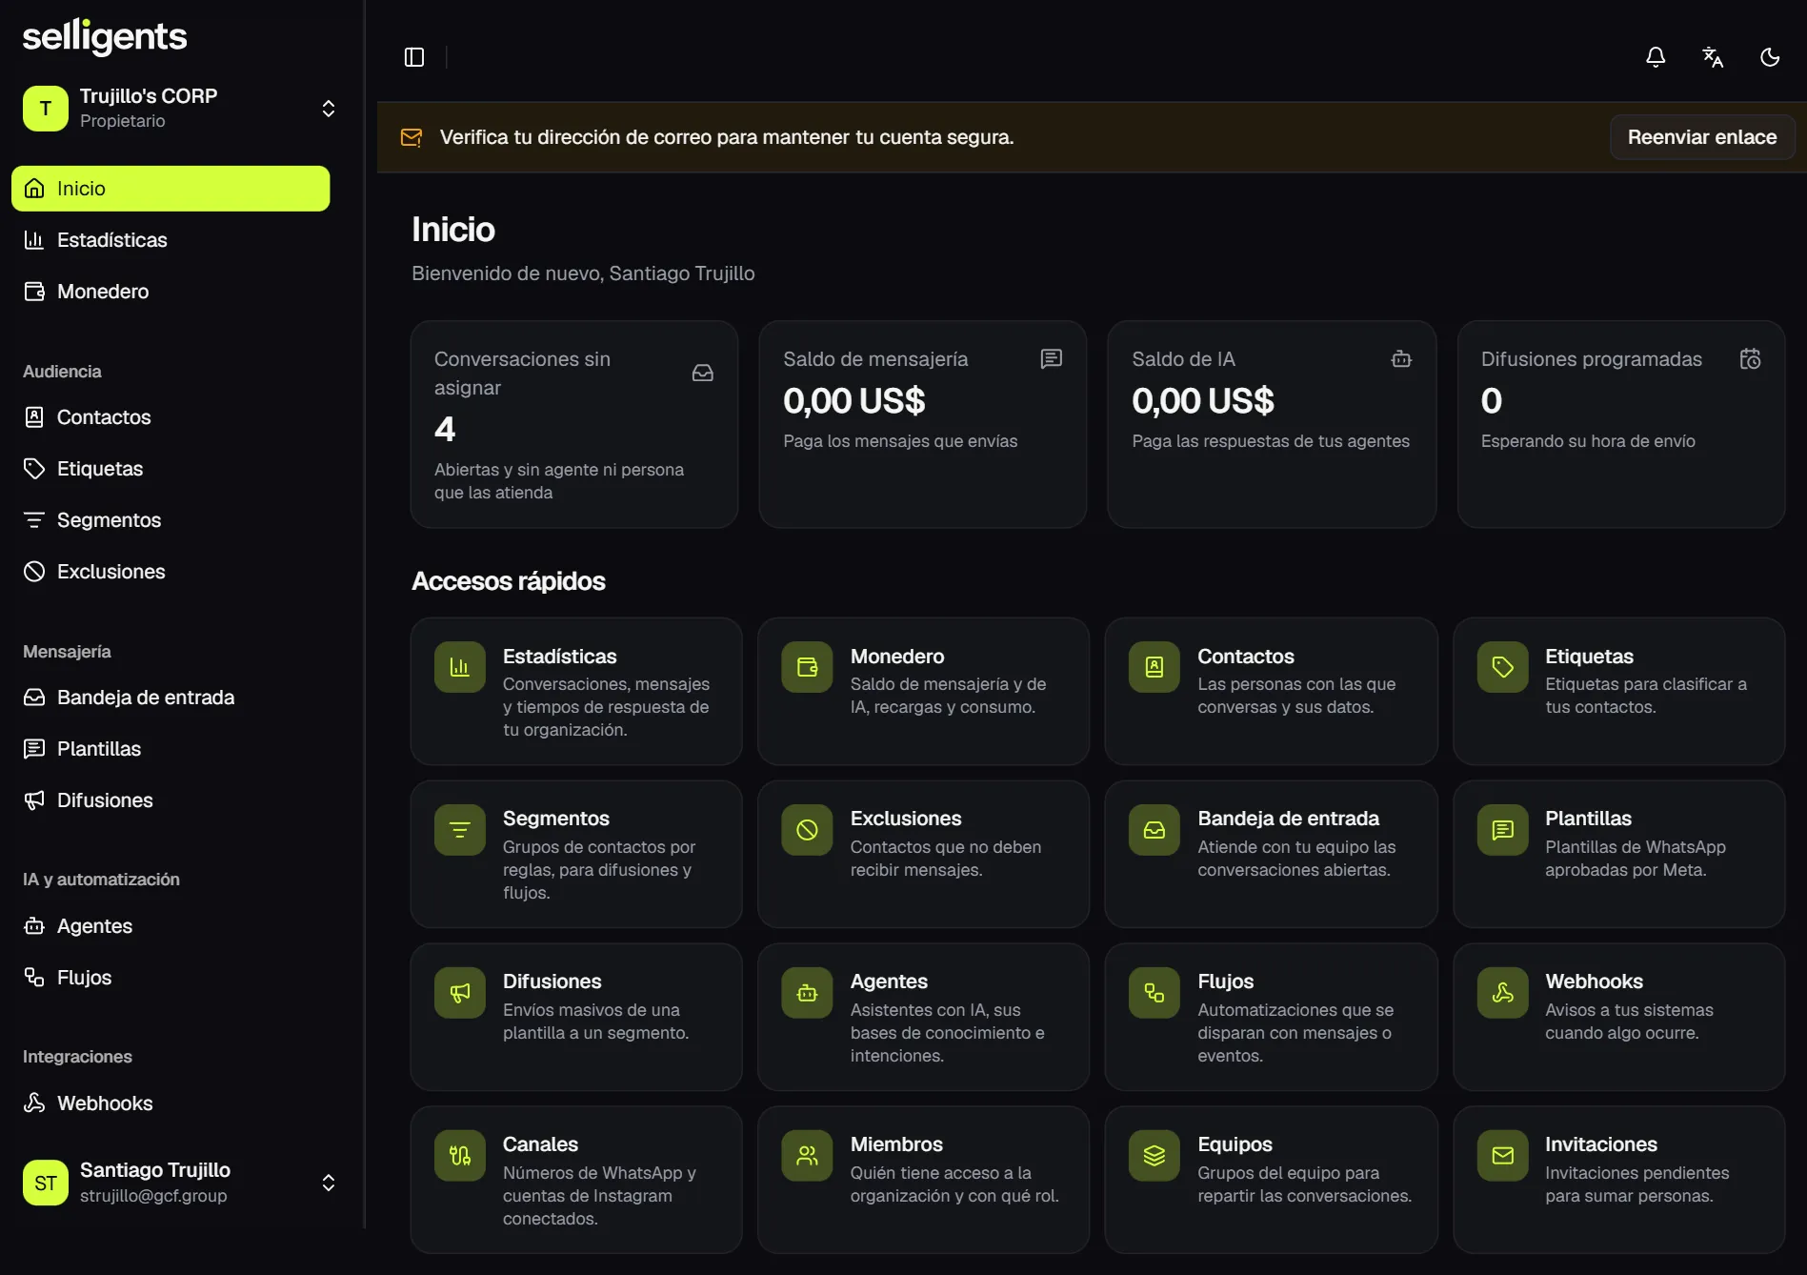Click the message icon on Saldo de mensajería card
The height and width of the screenshot is (1275, 1807).
pos(1052,358)
